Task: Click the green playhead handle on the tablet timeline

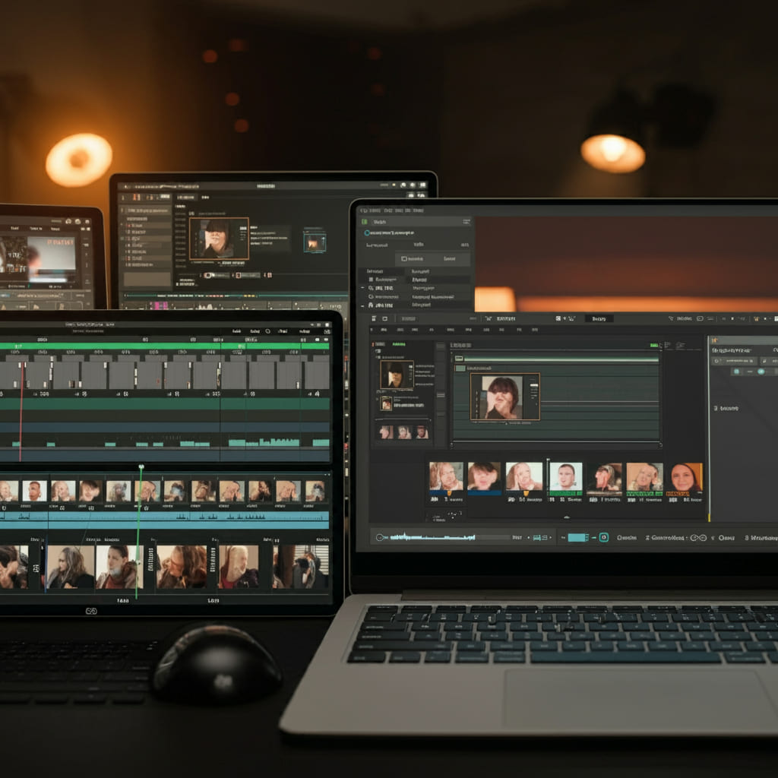Action: tap(141, 466)
